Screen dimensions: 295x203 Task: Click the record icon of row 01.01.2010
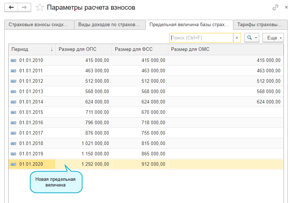[x=13, y=61]
